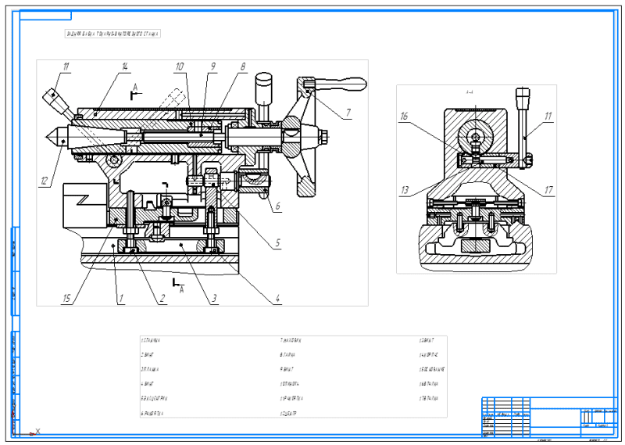Select the lower section-cut marker labeled A

179,285
